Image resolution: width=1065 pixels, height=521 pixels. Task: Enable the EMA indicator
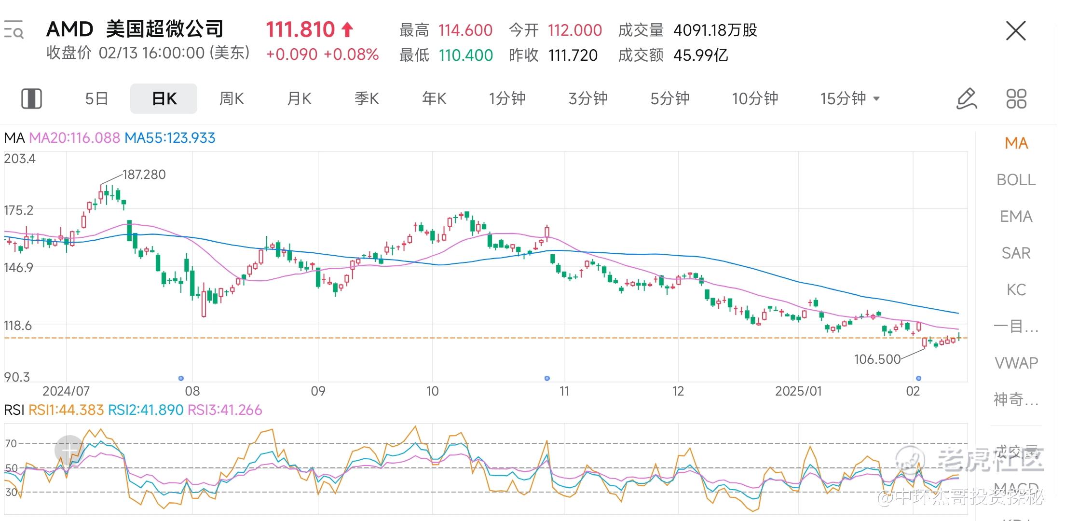[x=1016, y=217]
